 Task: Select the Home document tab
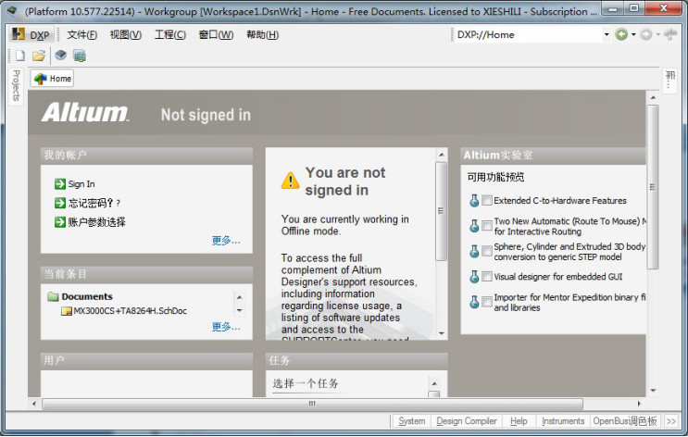click(x=52, y=79)
